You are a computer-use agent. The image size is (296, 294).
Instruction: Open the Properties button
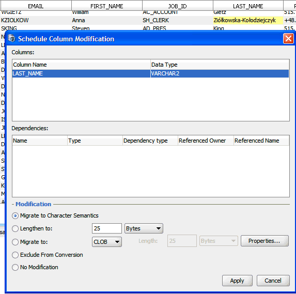pos(264,241)
